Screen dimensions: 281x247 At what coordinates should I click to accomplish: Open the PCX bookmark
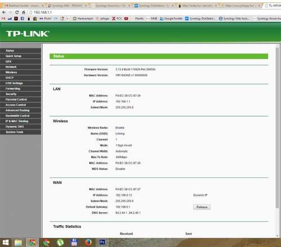tap(117, 19)
